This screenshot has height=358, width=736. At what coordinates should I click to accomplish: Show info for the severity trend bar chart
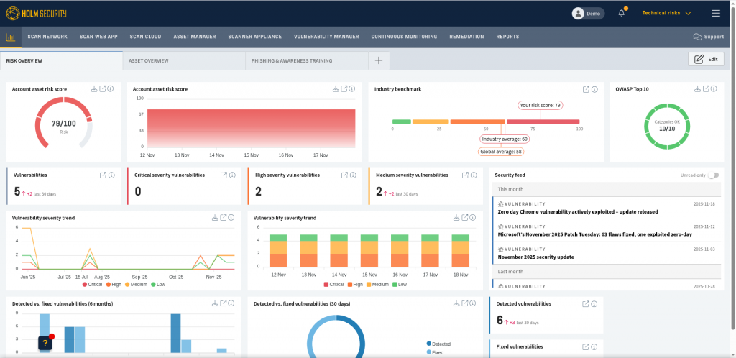pos(473,217)
